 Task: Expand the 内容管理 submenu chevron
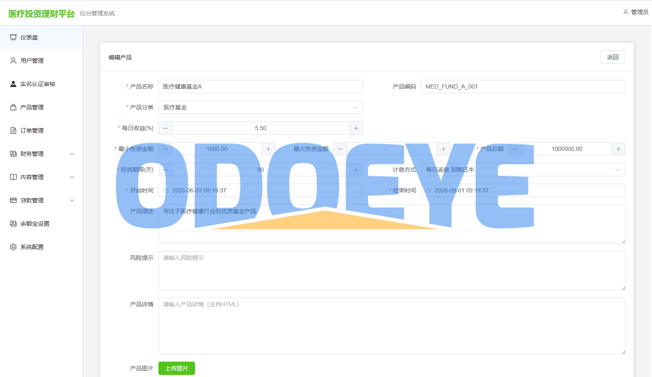coord(72,177)
